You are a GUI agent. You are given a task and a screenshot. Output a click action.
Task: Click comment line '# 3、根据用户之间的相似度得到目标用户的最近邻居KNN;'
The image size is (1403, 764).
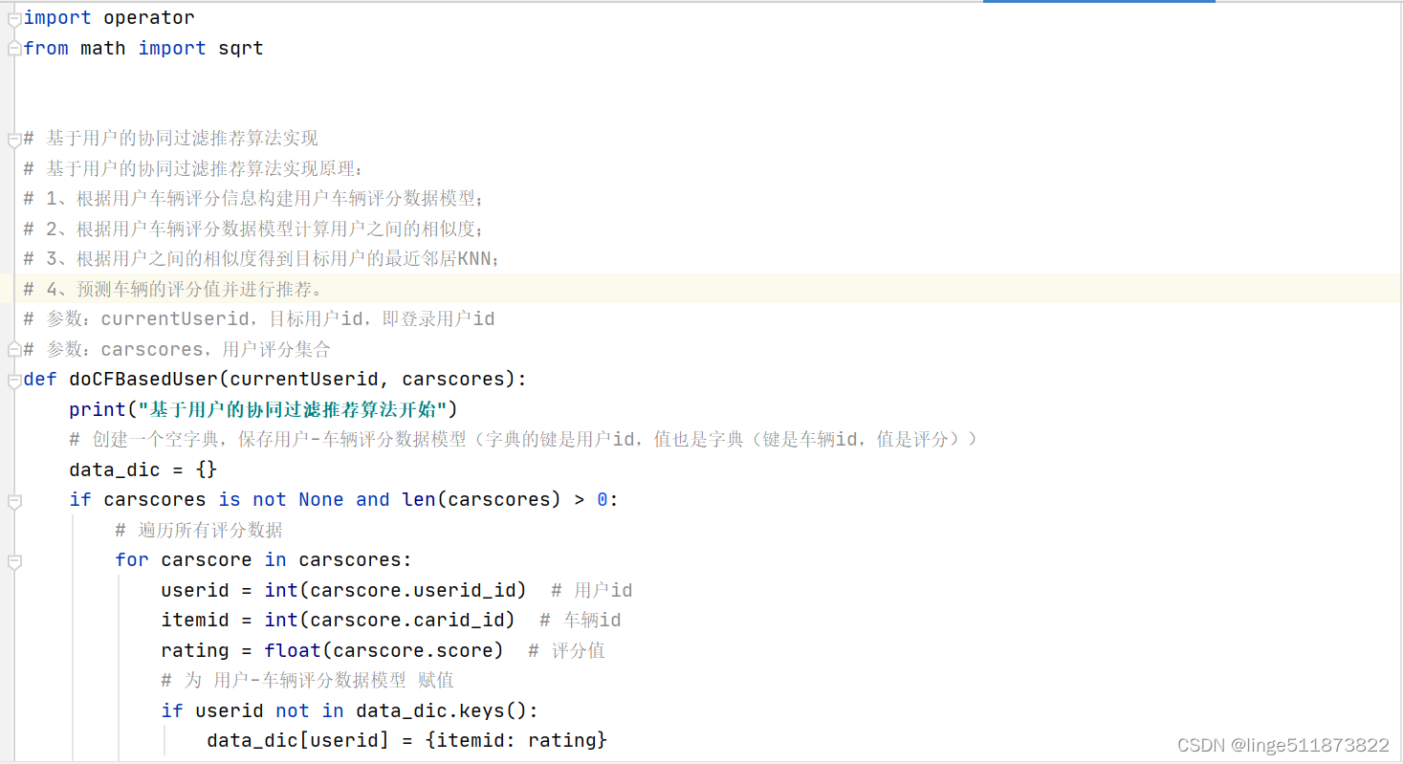click(x=262, y=259)
